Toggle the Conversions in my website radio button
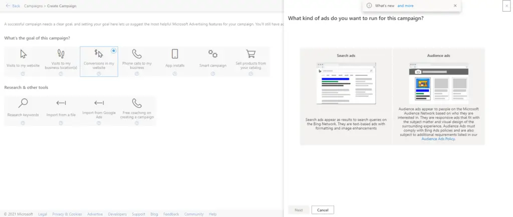 pos(114,50)
